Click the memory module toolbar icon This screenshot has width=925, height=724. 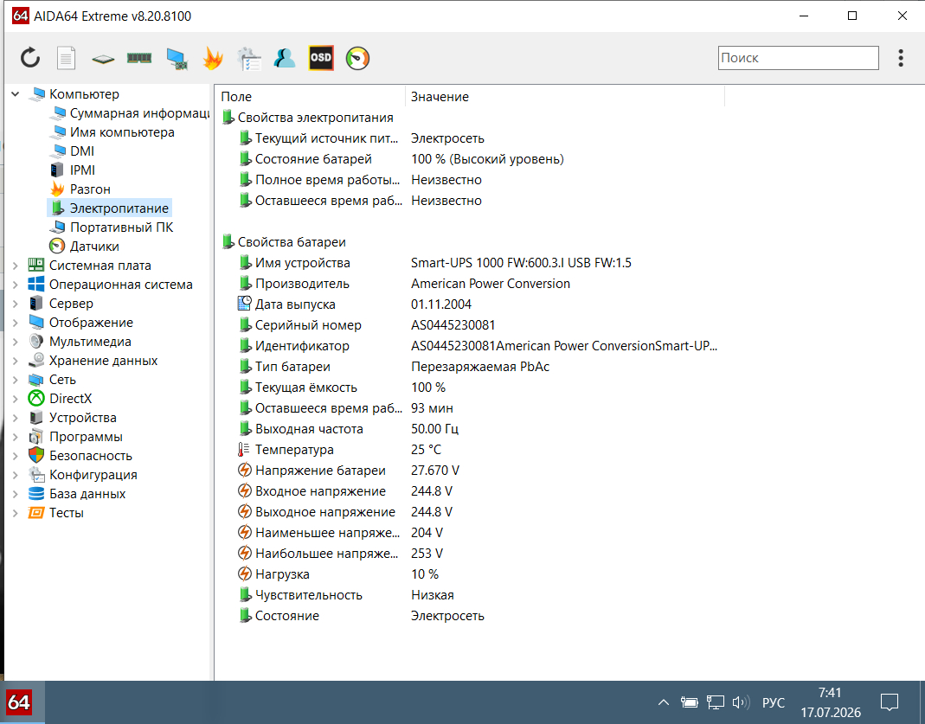coord(139,58)
